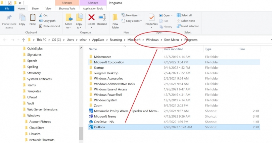Image resolution: width=272 pixels, height=143 pixels.
Task: Click the Up arrow navigation icon
Action: coord(24,40)
